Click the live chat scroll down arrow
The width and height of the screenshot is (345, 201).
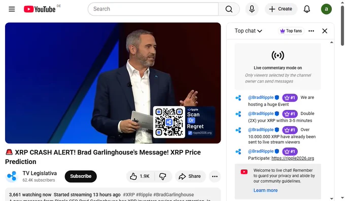[x=332, y=198]
